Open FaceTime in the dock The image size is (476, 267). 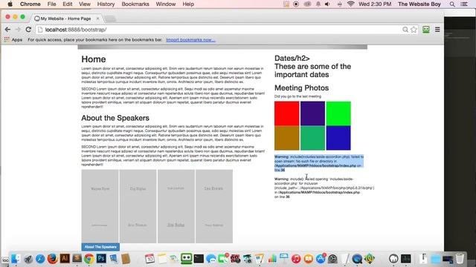tap(223, 259)
